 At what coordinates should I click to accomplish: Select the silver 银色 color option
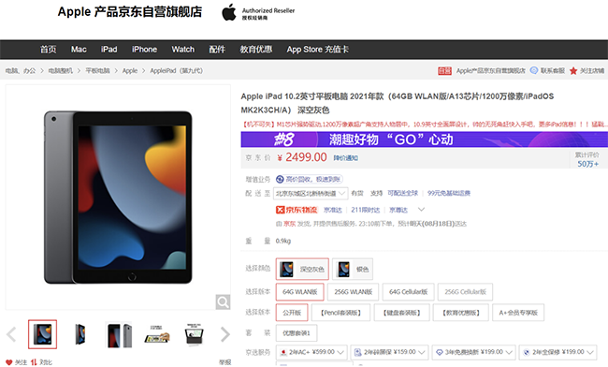(353, 269)
